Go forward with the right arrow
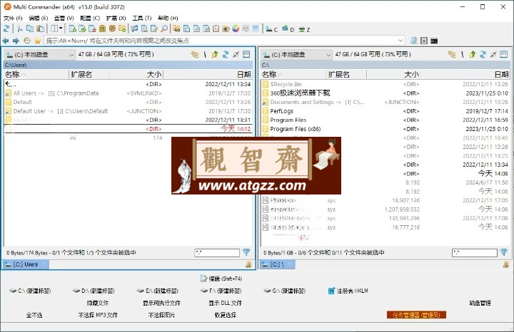Image resolution: width=514 pixels, height=332 pixels. [16, 41]
